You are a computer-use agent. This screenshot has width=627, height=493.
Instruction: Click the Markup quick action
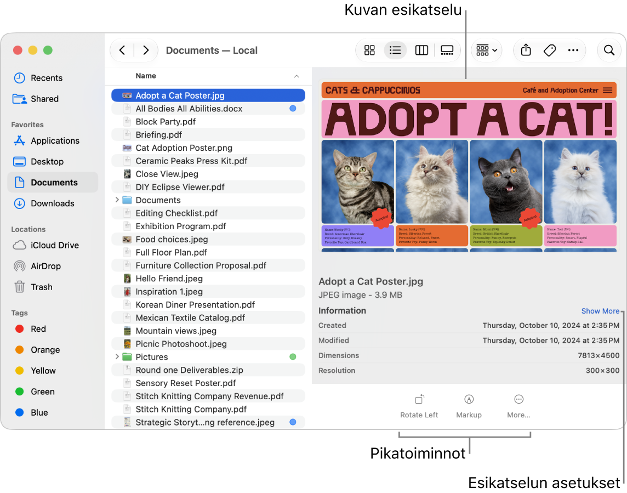[x=469, y=406]
